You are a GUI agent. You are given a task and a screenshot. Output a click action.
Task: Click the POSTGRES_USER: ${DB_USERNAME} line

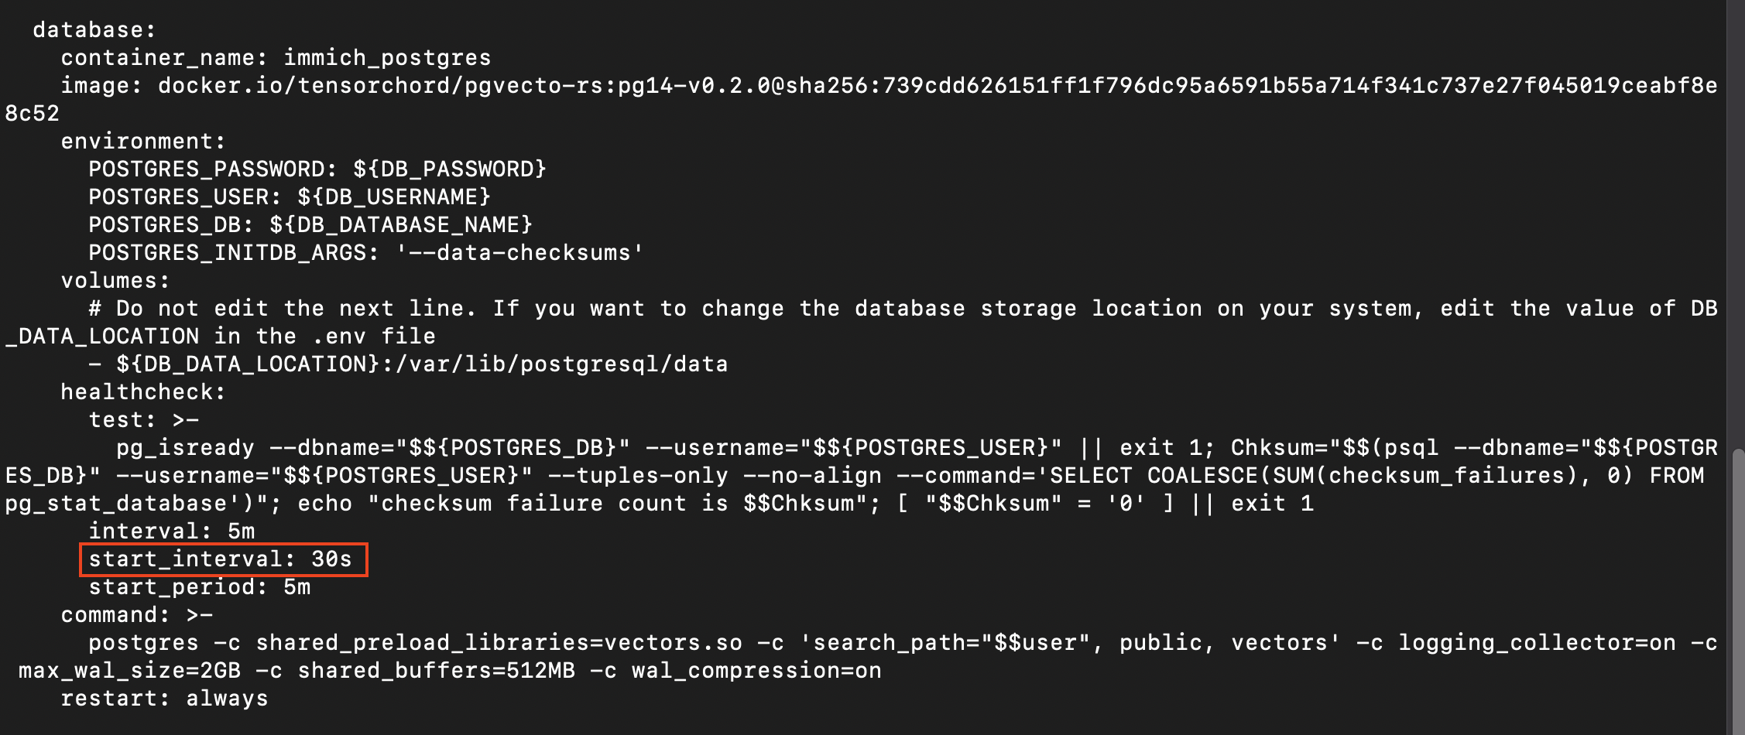coord(290,197)
